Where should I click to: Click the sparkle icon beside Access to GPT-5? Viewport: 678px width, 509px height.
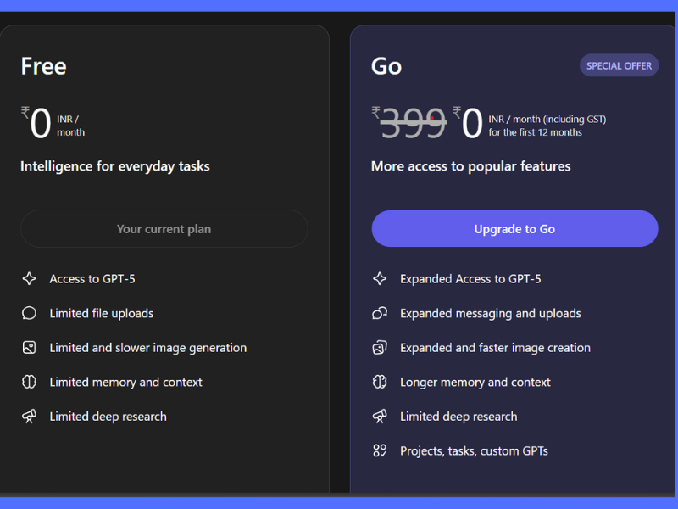click(29, 279)
